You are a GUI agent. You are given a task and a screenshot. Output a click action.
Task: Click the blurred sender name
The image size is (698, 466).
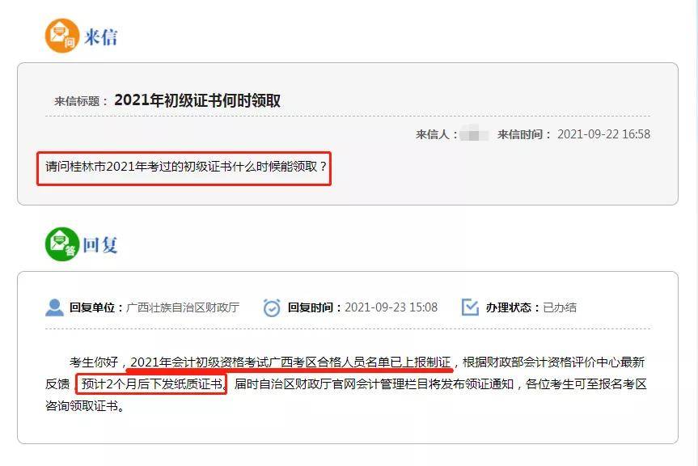(x=474, y=133)
